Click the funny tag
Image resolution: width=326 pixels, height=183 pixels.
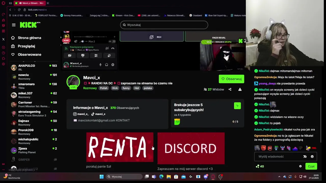[126, 88]
